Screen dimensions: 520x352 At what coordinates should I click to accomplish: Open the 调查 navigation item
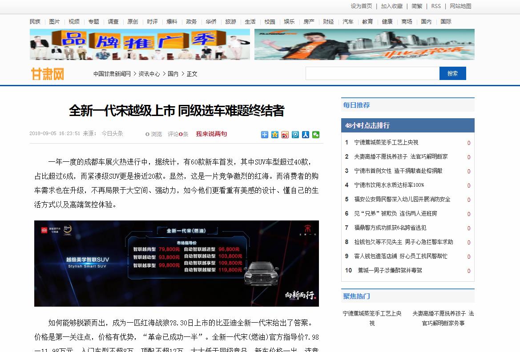click(x=113, y=21)
